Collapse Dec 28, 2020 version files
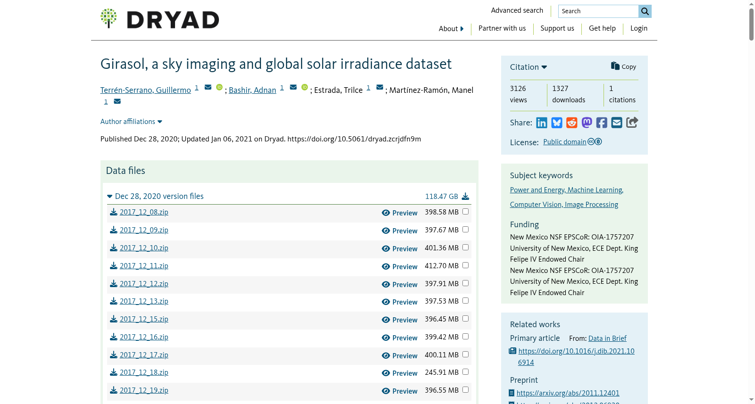755x404 pixels. (155, 197)
